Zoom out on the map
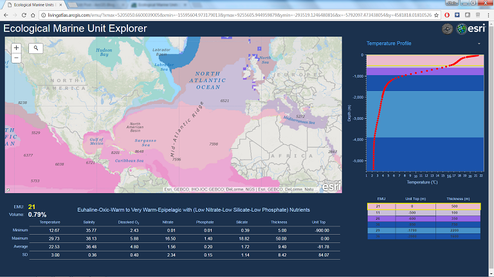Screen dimensions: 494x277 point(16,58)
